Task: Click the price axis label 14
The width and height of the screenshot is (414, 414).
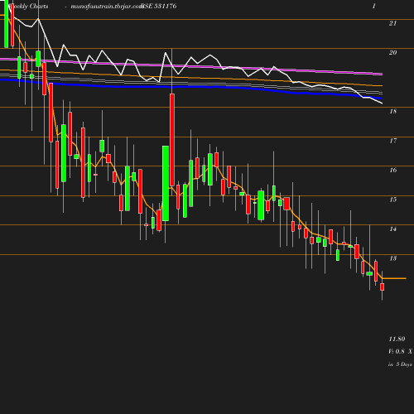Action: point(392,229)
